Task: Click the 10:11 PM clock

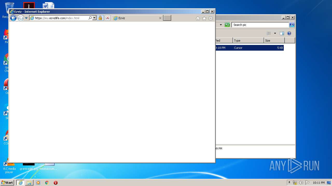Action: [x=319, y=183]
